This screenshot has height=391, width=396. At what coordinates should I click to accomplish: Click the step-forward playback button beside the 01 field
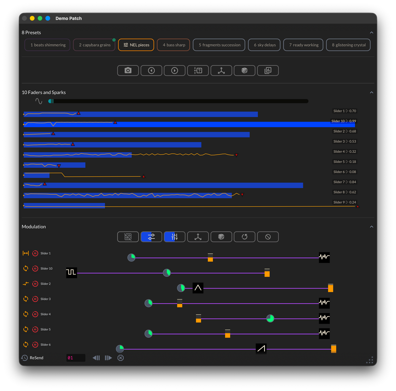point(108,358)
